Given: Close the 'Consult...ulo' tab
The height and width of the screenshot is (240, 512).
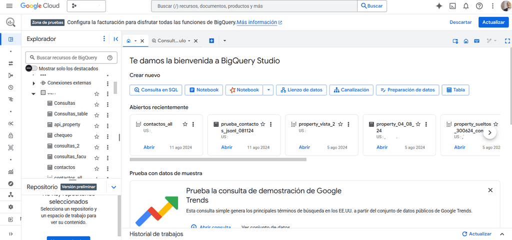Looking at the screenshot, I should pyautogui.click(x=195, y=41).
